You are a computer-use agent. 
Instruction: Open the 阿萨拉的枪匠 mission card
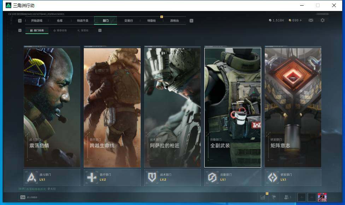[x=172, y=108]
